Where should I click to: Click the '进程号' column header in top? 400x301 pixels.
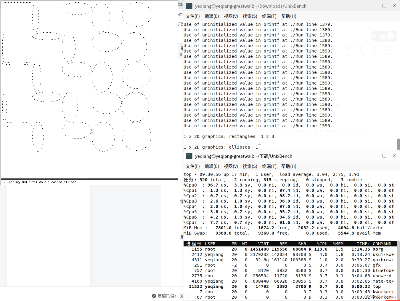pos(194,244)
